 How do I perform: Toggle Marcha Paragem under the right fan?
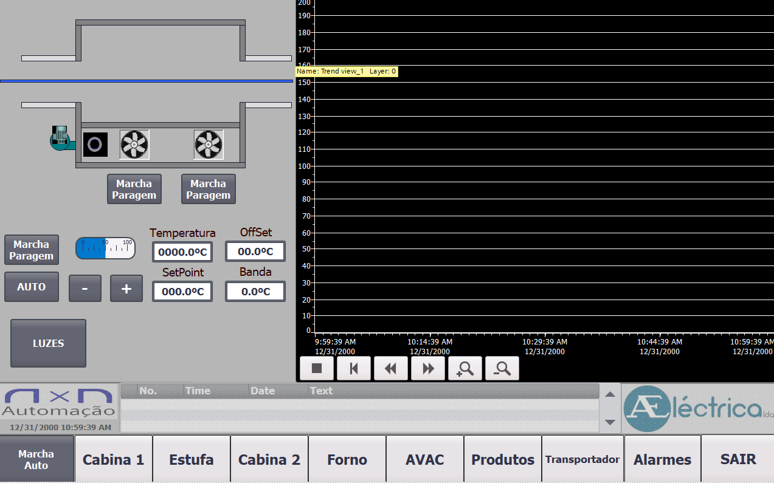point(209,189)
